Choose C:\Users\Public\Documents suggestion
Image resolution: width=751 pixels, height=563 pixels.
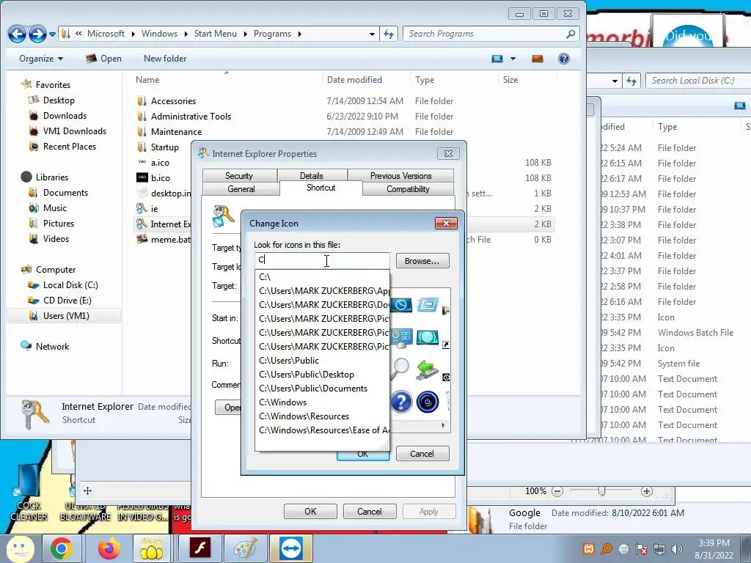click(322, 389)
